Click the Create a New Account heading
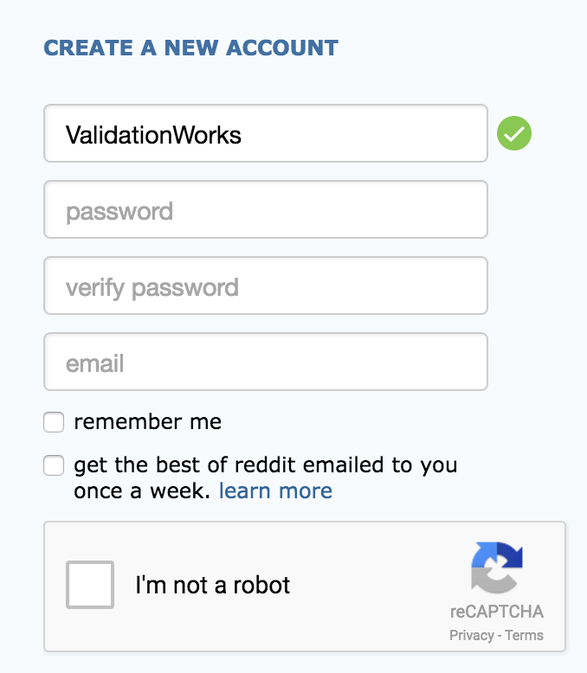 pyautogui.click(x=190, y=48)
